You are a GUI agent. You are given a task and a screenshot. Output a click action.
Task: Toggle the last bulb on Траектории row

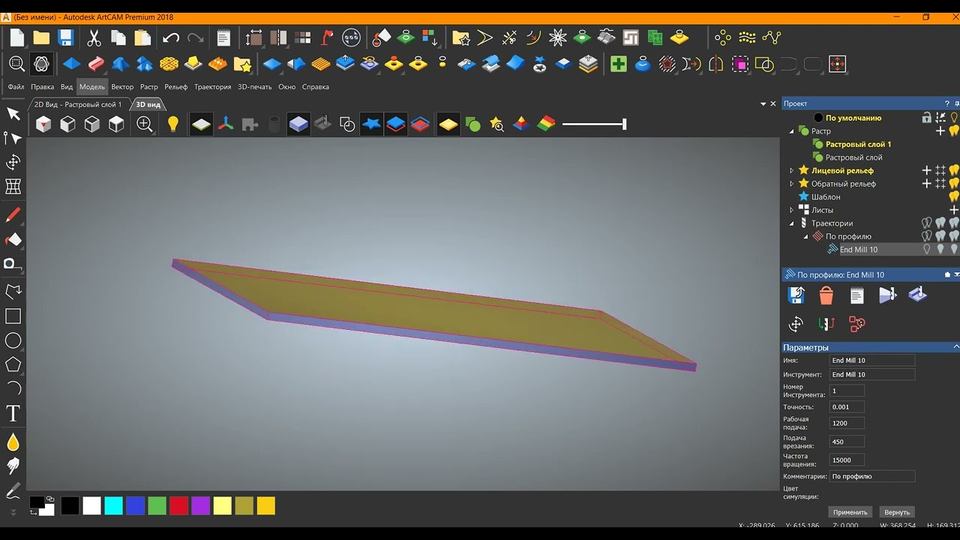[954, 223]
